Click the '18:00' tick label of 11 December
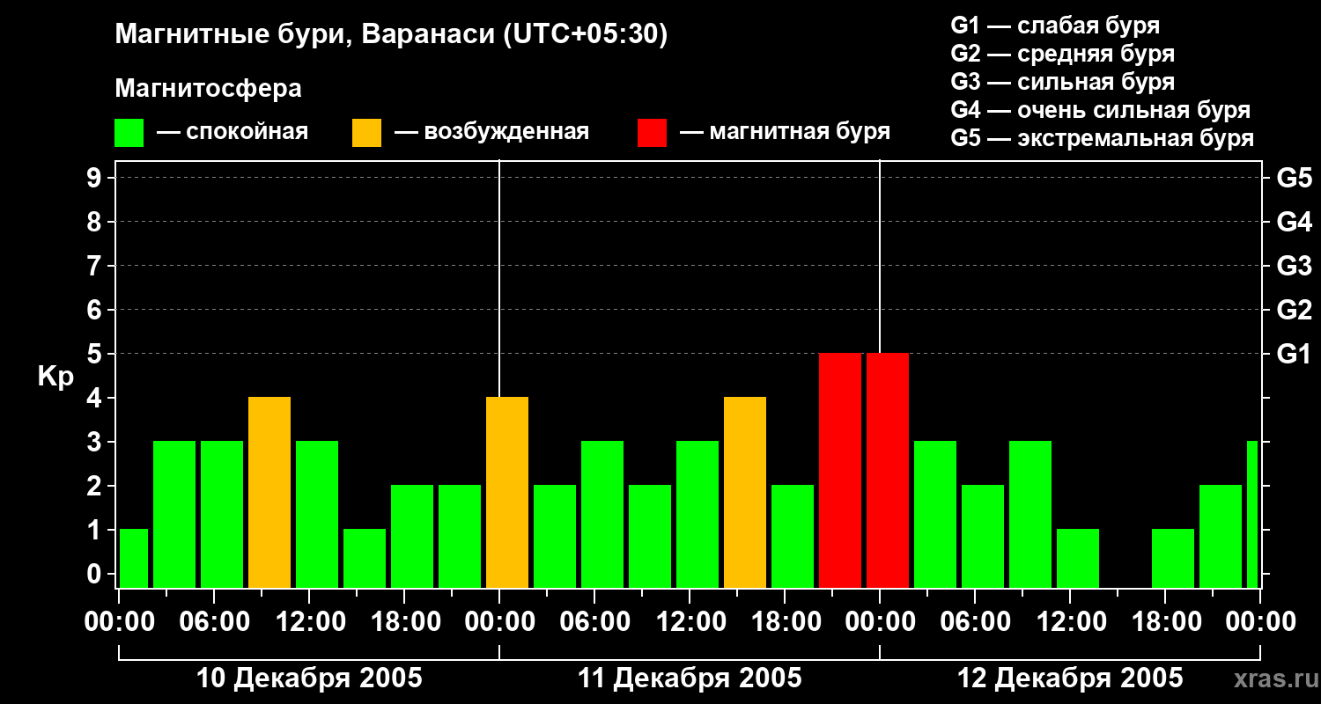 pos(786,622)
